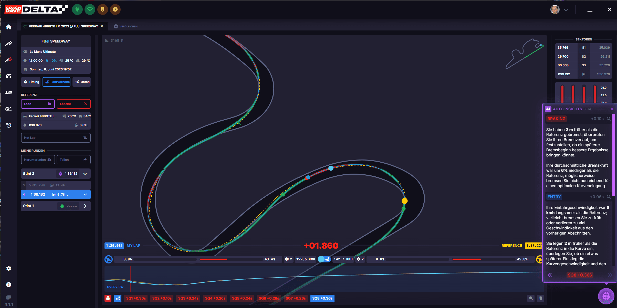The height and width of the screenshot is (308, 617).
Task: Select segment SQ5 +0.24s
Action: click(x=242, y=298)
